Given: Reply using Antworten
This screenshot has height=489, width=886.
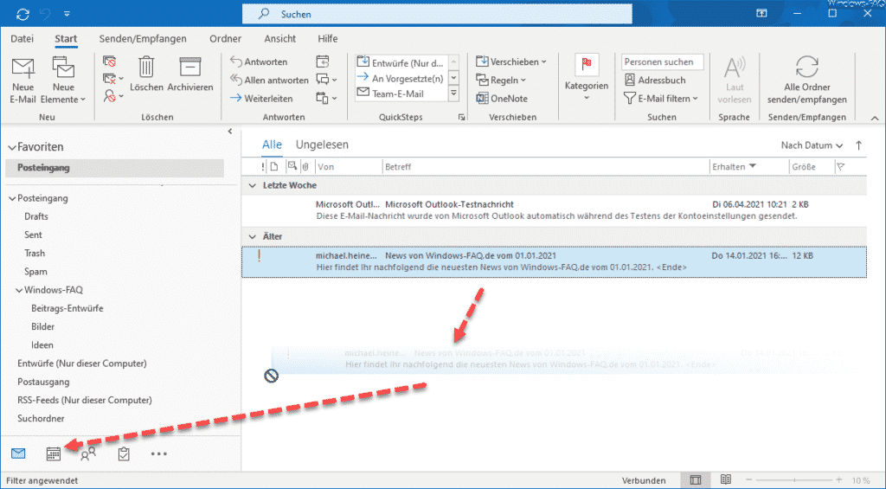Looking at the screenshot, I should 259,61.
